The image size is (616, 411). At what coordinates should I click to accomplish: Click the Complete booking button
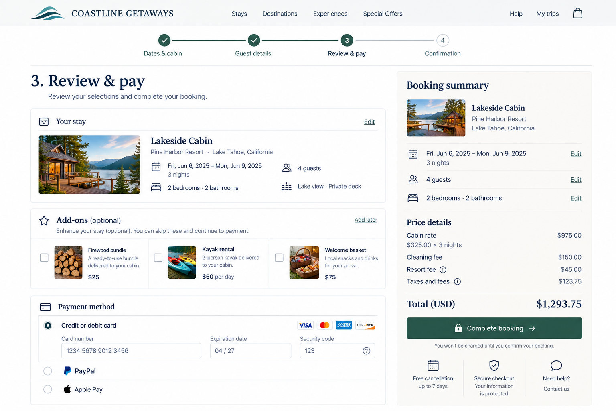(494, 328)
